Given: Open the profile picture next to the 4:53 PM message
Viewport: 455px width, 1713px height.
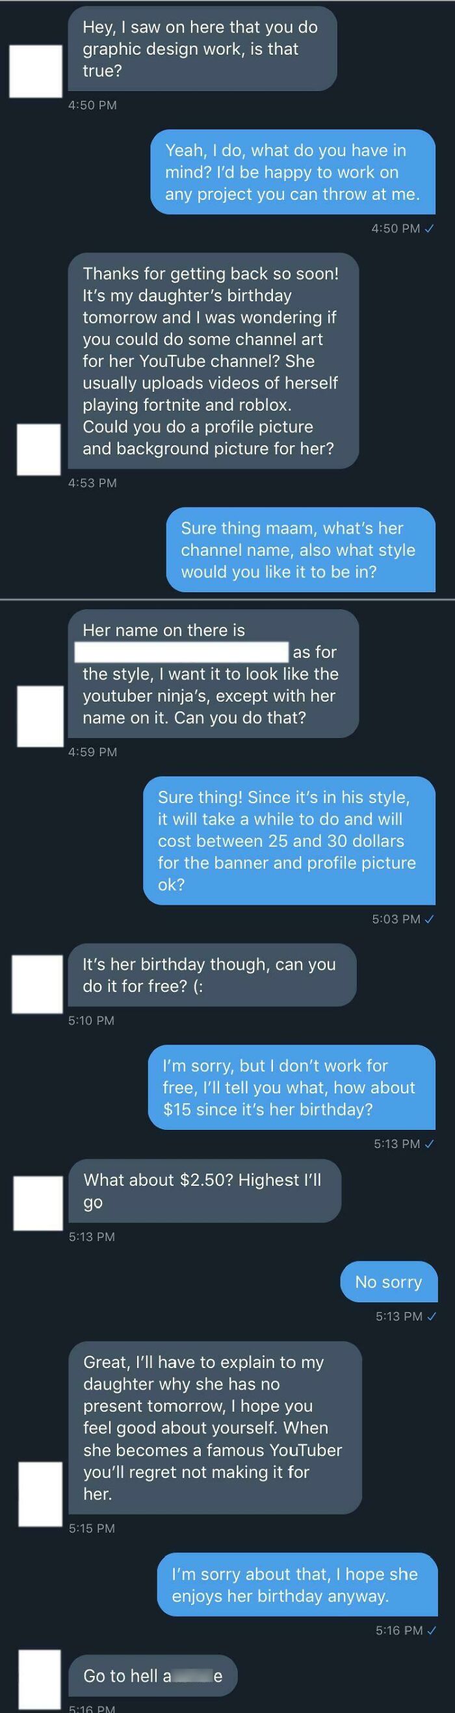Looking at the screenshot, I should [x=38, y=450].
